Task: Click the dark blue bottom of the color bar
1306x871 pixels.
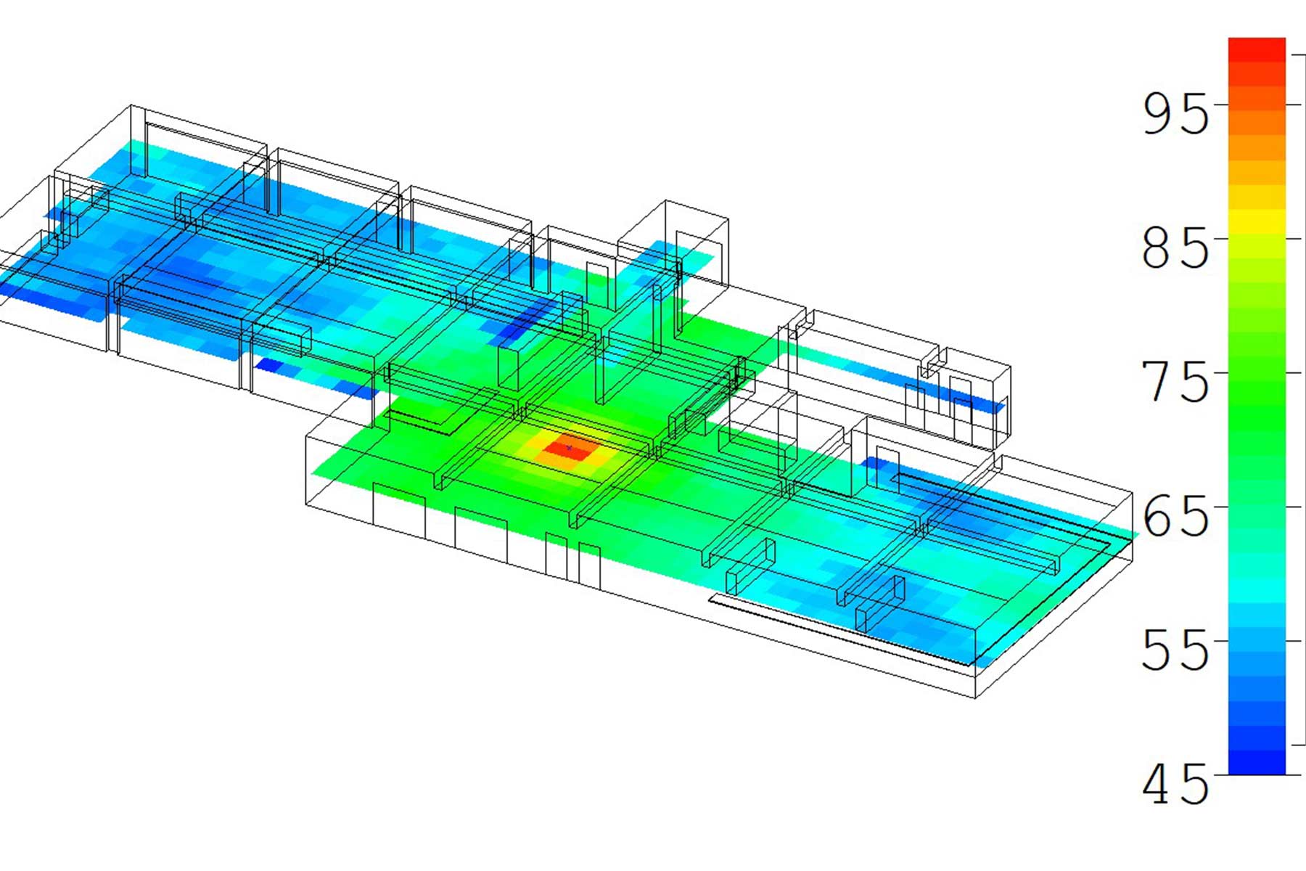Action: (x=1257, y=762)
